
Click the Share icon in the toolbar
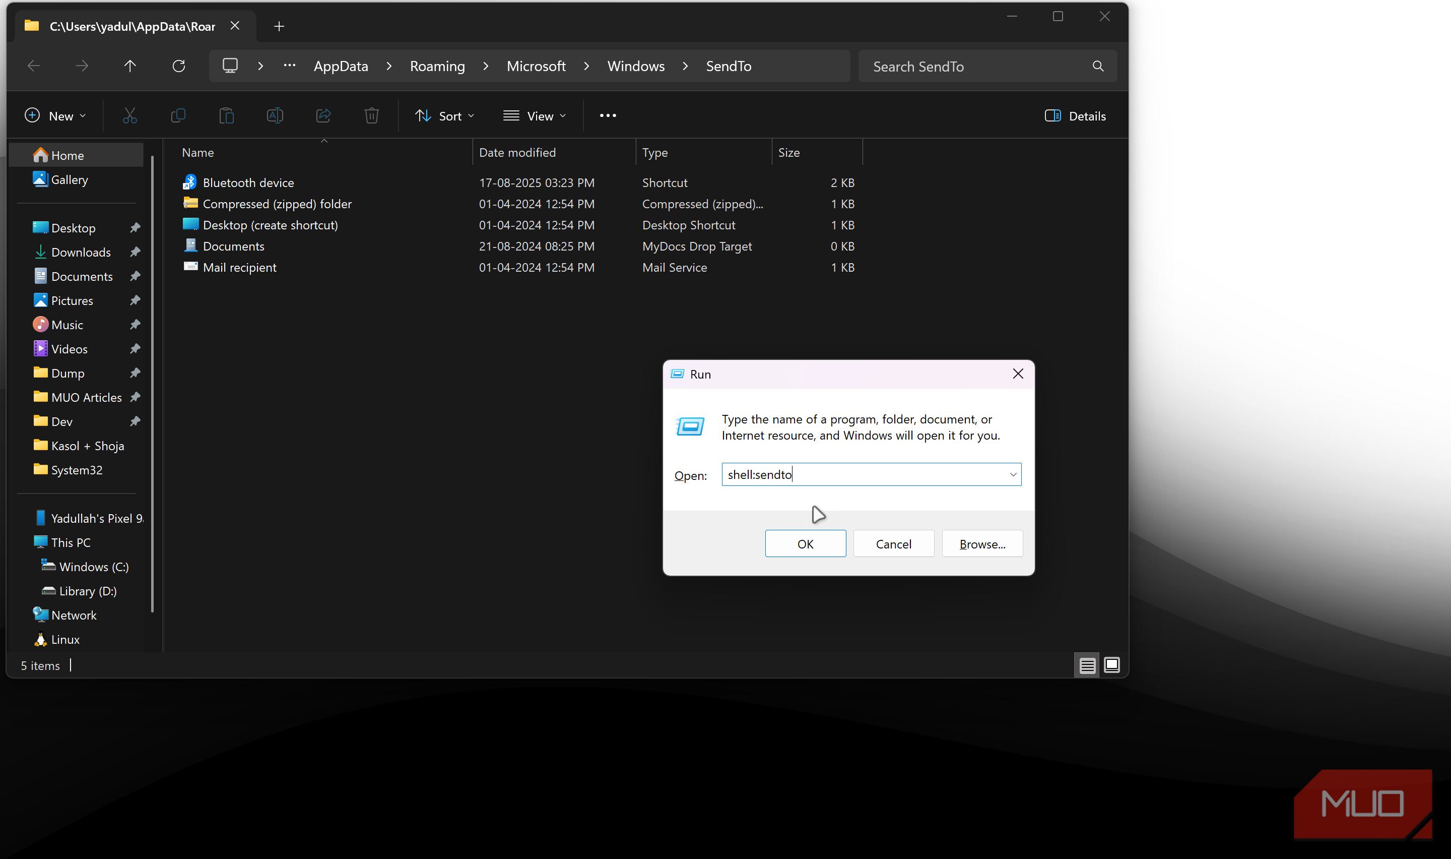(323, 115)
